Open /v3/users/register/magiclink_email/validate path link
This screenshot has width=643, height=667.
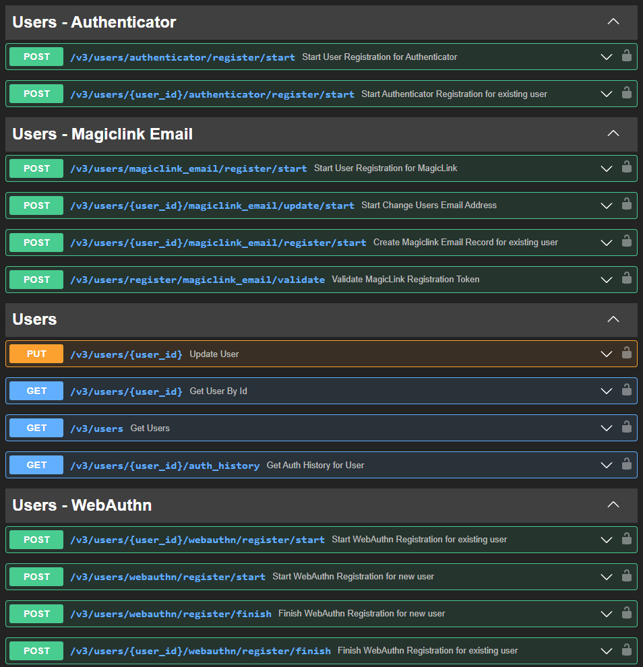click(197, 280)
